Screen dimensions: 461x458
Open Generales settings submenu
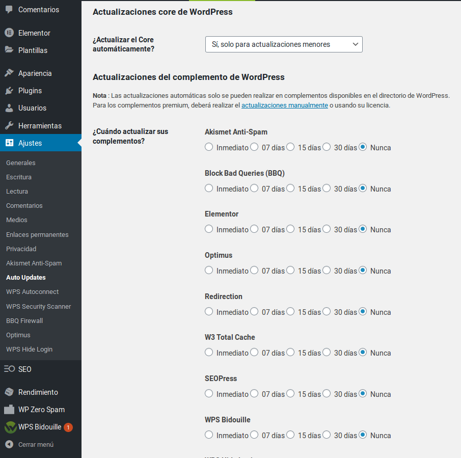coord(20,163)
